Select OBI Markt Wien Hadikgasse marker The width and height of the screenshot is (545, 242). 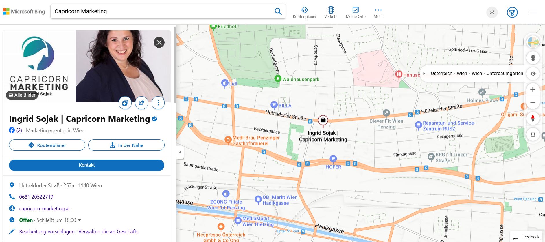tap(258, 199)
